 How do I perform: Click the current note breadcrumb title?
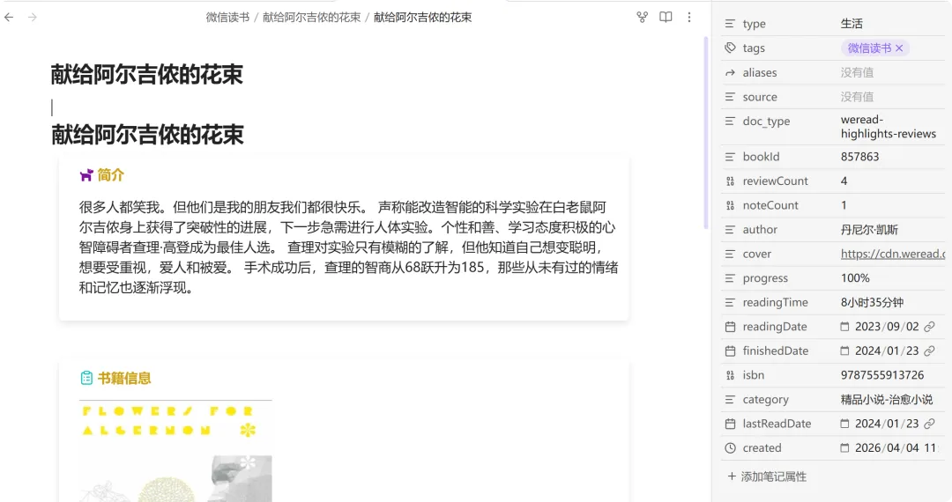click(x=422, y=18)
